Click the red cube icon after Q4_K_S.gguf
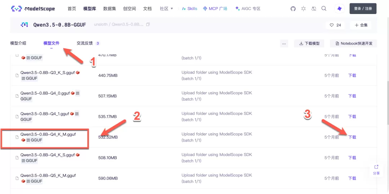The height and width of the screenshot is (194, 389). pyautogui.click(x=78, y=155)
